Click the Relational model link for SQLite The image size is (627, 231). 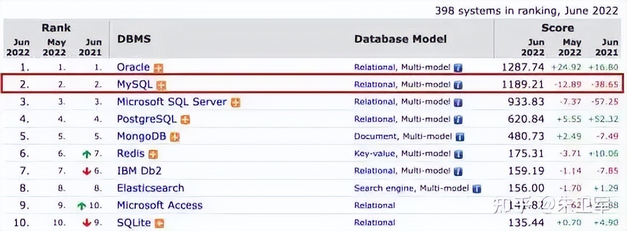pos(375,223)
